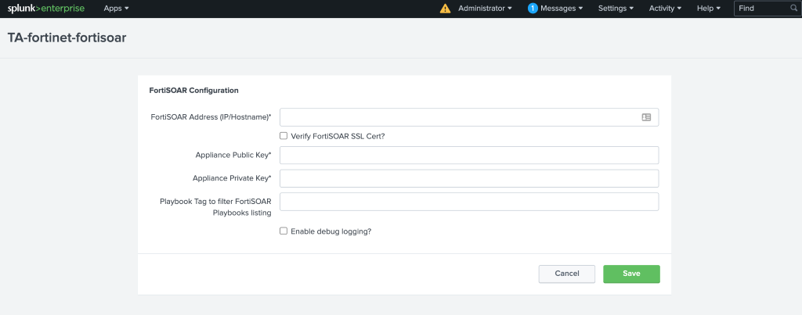Click the Appliance Public Key* label
Image resolution: width=802 pixels, height=315 pixels.
pyautogui.click(x=233, y=156)
